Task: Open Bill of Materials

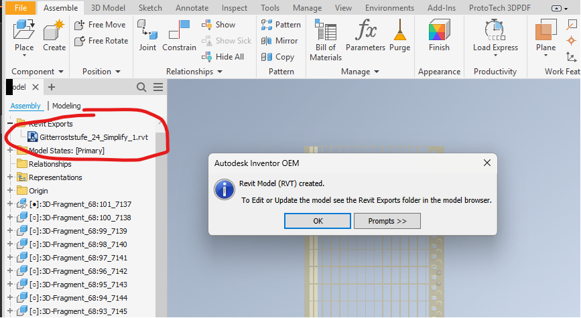Action: tap(326, 40)
